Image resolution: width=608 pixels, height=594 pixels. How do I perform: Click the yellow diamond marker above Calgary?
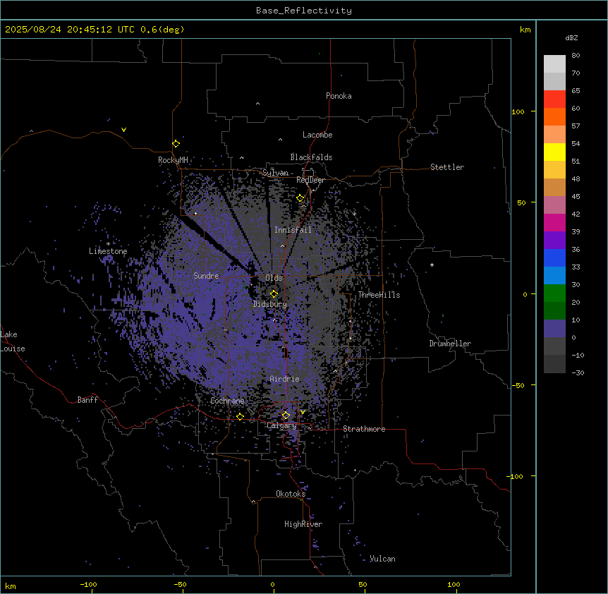tap(286, 416)
